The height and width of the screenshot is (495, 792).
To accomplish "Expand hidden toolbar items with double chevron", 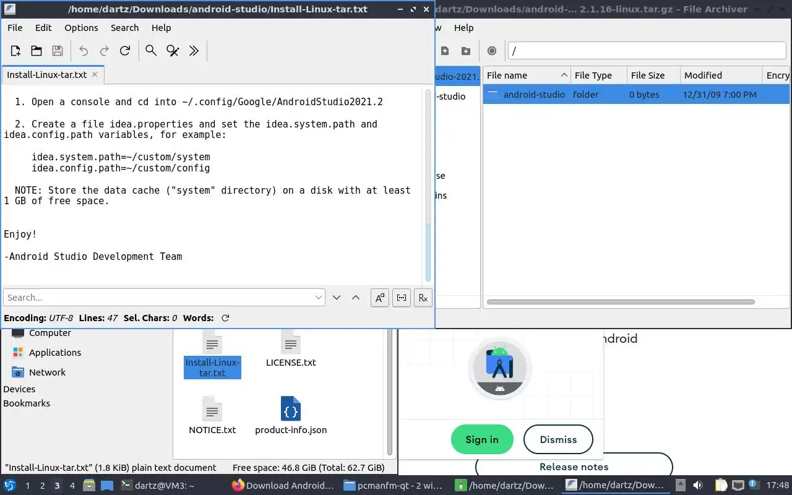I will 194,51.
